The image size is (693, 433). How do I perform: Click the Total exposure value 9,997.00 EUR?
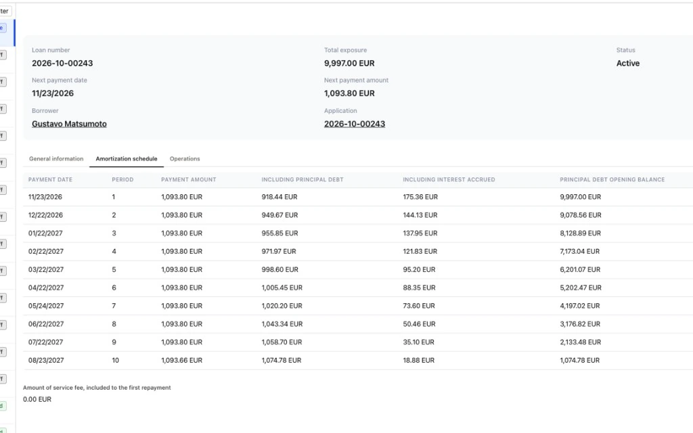pos(349,63)
